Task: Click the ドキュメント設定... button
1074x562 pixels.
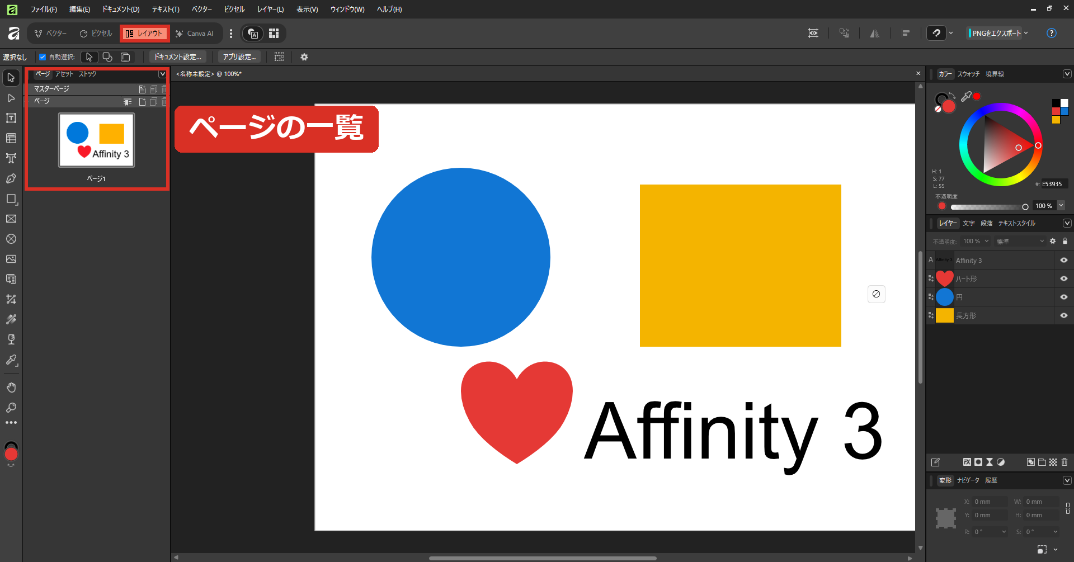Action: (x=178, y=57)
